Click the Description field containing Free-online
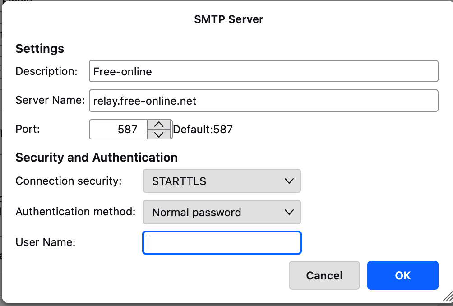Screen dimensions: 453x306 click(263, 71)
